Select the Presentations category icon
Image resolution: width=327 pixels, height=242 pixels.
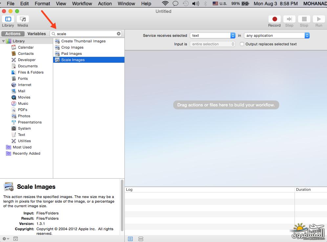pos(14,122)
